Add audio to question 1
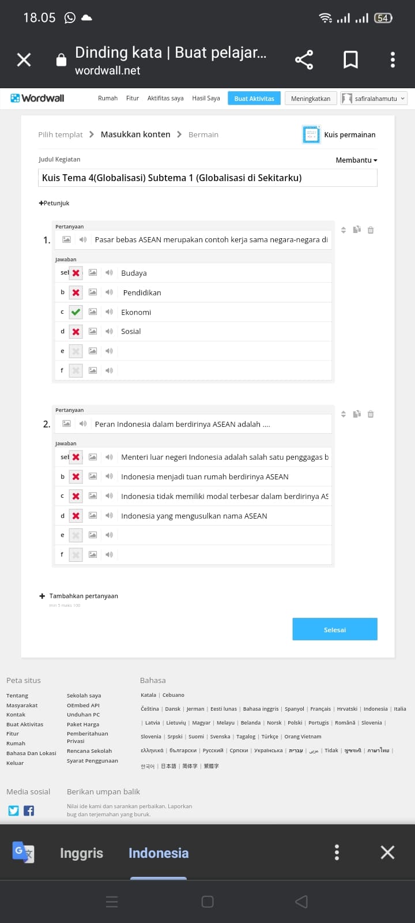The image size is (415, 923). click(83, 239)
